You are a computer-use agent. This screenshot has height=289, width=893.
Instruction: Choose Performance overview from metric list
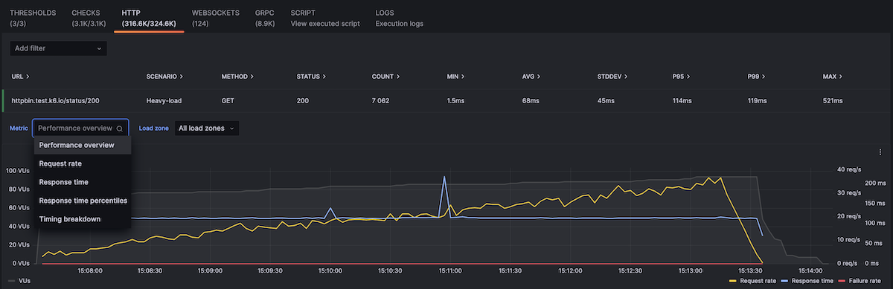tap(82, 145)
